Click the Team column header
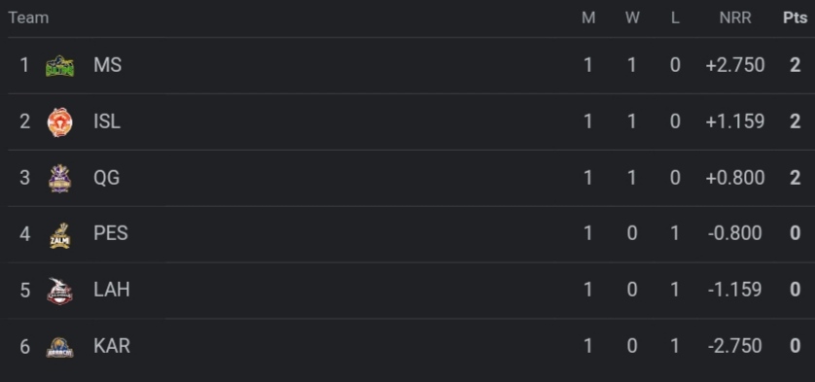The width and height of the screenshot is (815, 382). coord(28,17)
